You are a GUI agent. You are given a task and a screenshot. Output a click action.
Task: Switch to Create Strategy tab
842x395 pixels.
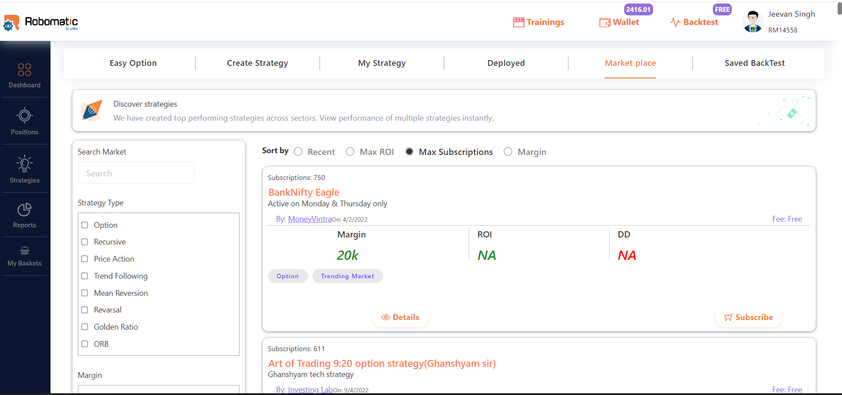click(x=257, y=63)
